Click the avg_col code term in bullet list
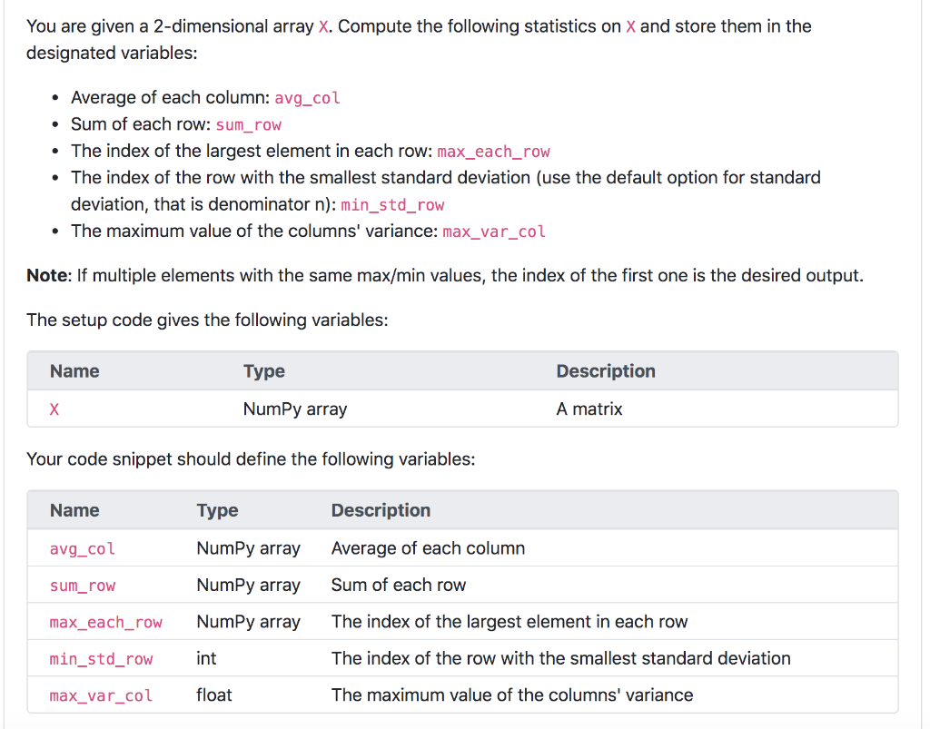The height and width of the screenshot is (729, 930). (x=307, y=98)
